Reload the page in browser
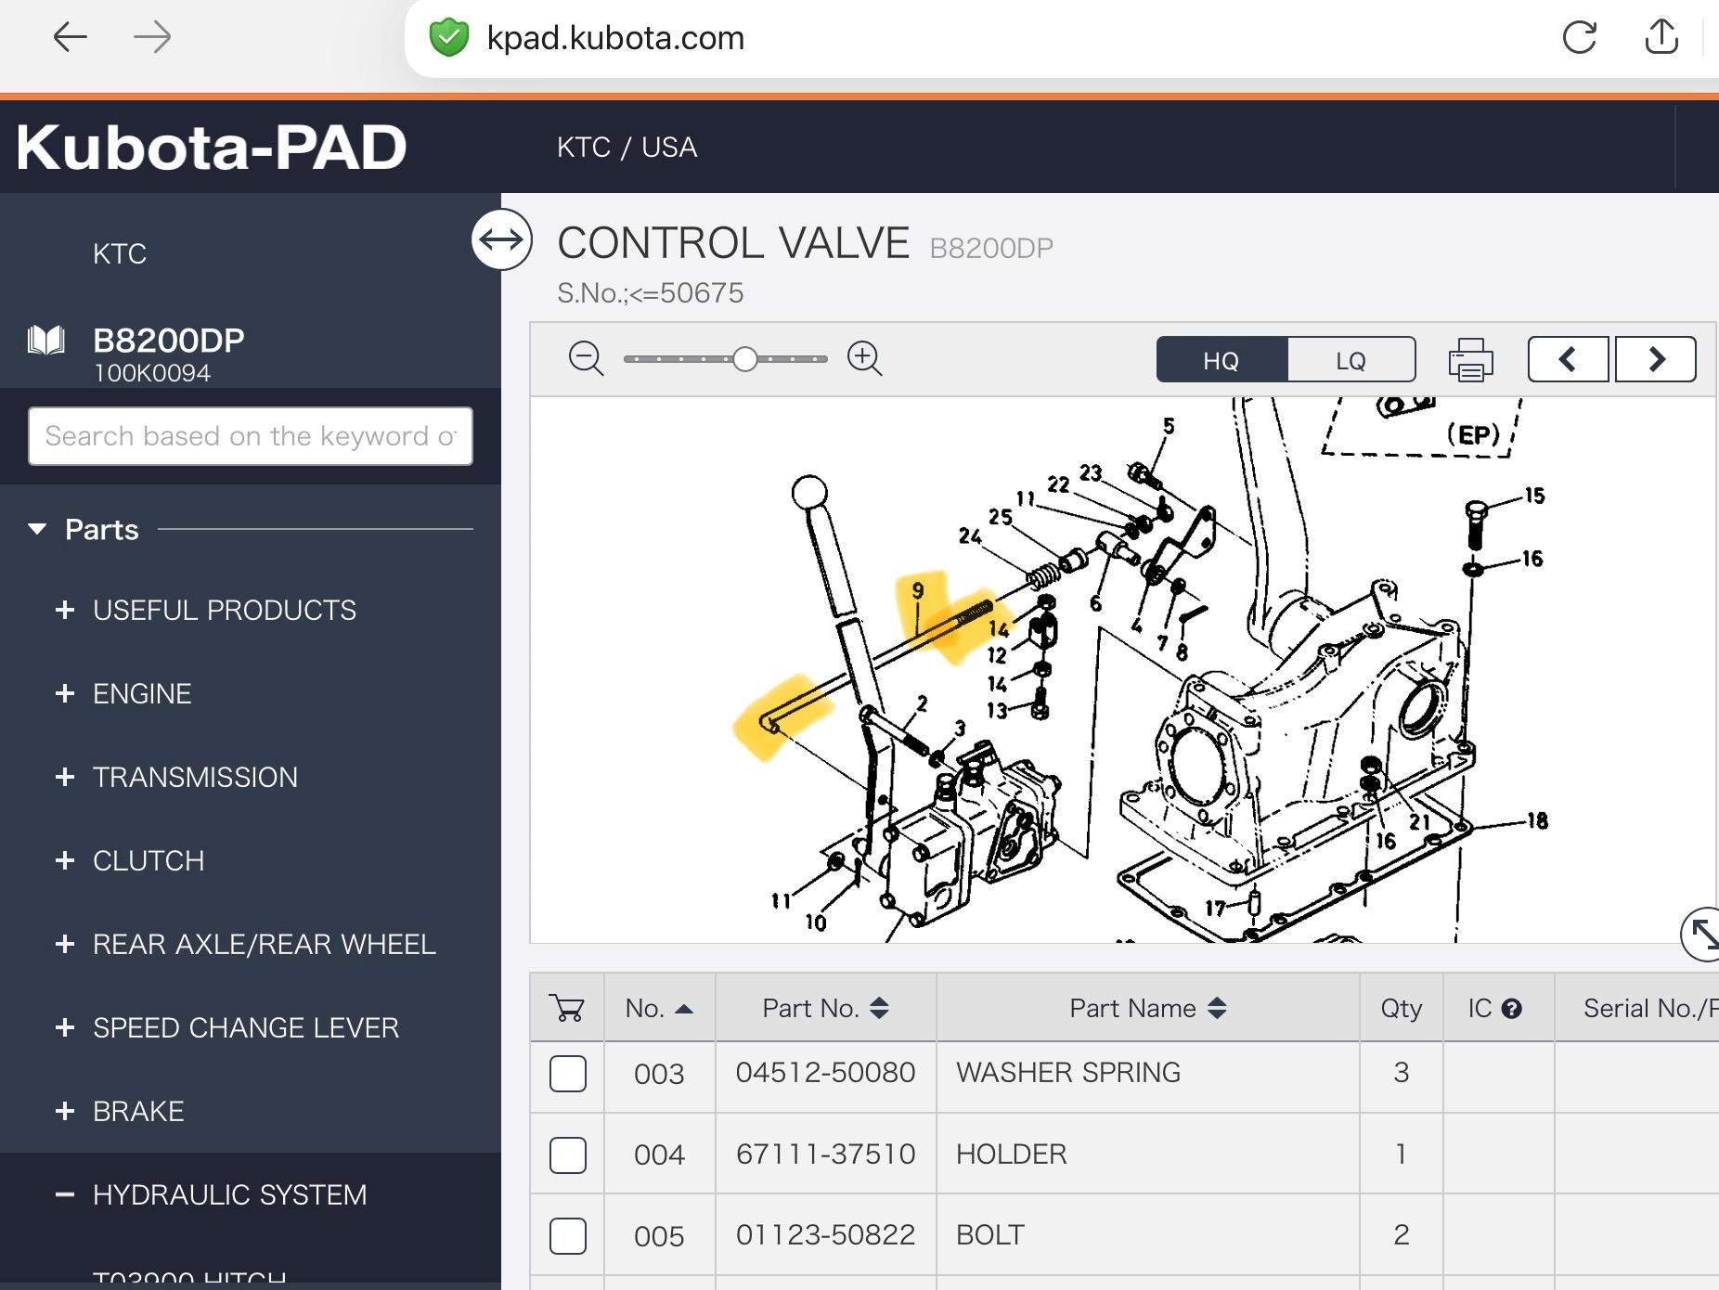This screenshot has width=1719, height=1290. (1579, 38)
